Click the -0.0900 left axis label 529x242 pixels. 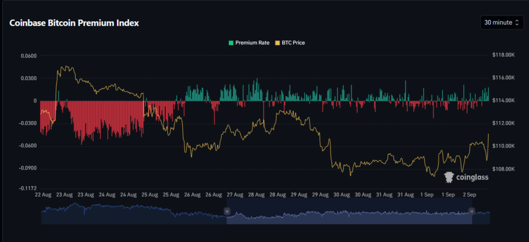tap(29, 169)
